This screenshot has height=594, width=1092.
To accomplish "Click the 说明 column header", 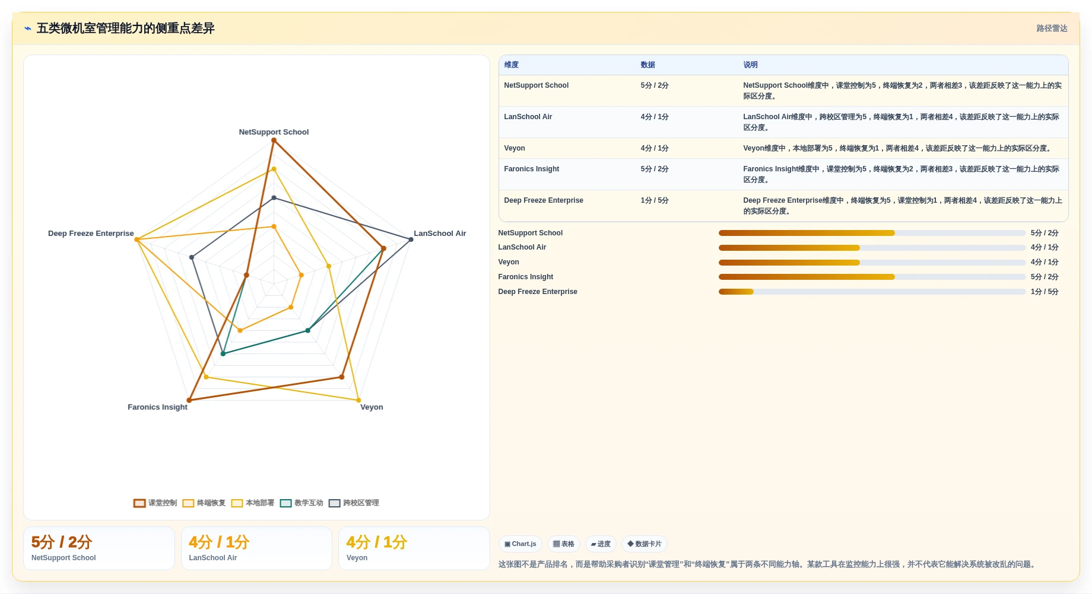I will click(x=750, y=65).
